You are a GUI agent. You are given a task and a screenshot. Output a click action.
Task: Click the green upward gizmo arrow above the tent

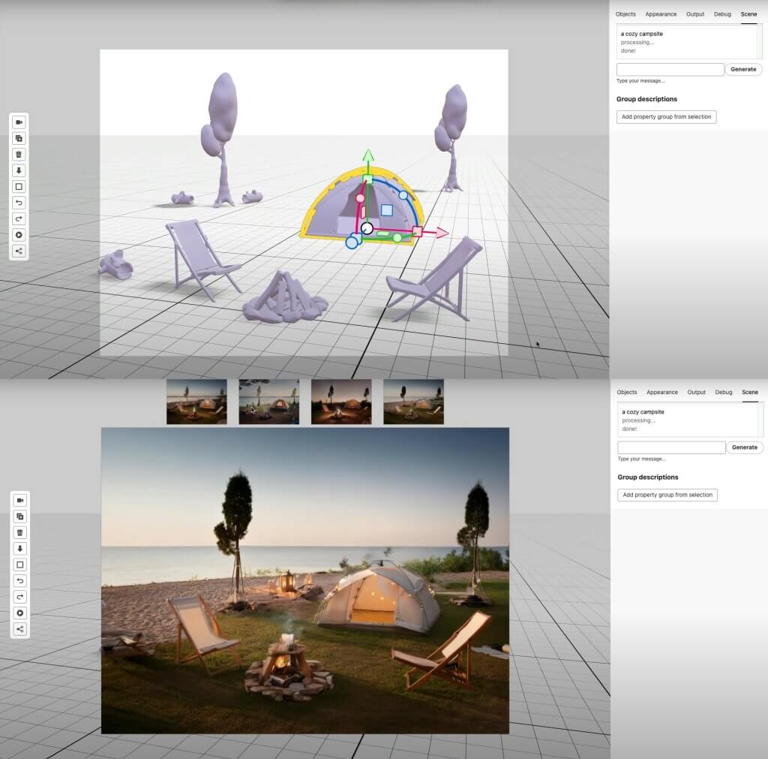tap(367, 155)
